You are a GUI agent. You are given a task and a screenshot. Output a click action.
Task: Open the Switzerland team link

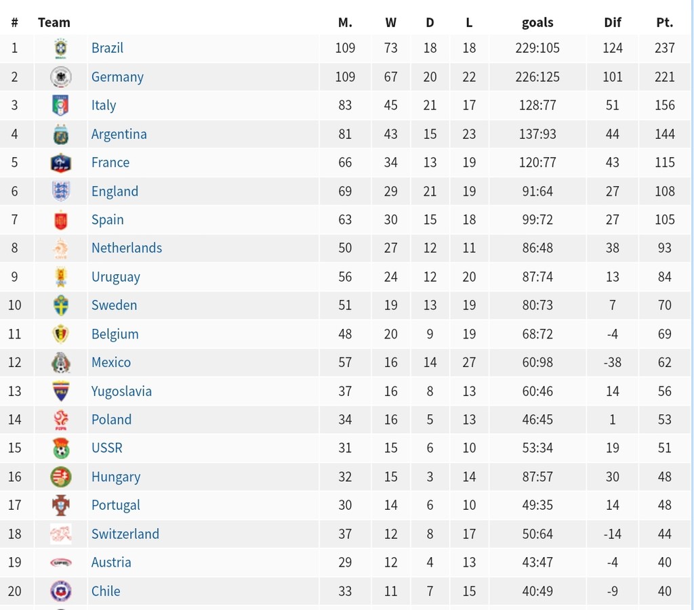tap(125, 534)
